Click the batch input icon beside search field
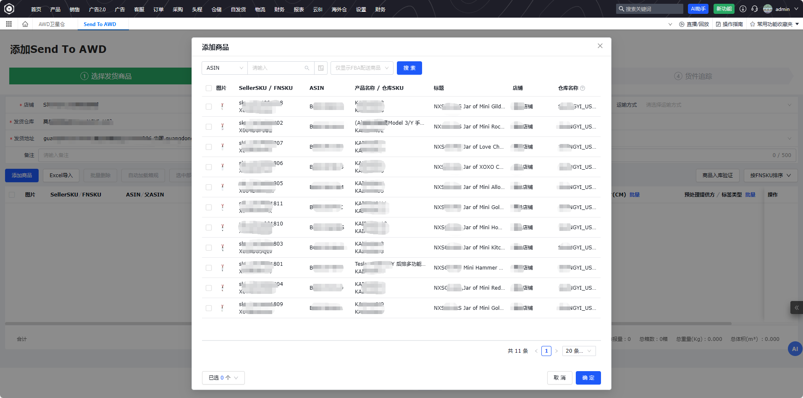Viewport: 803px width, 398px height. click(321, 68)
